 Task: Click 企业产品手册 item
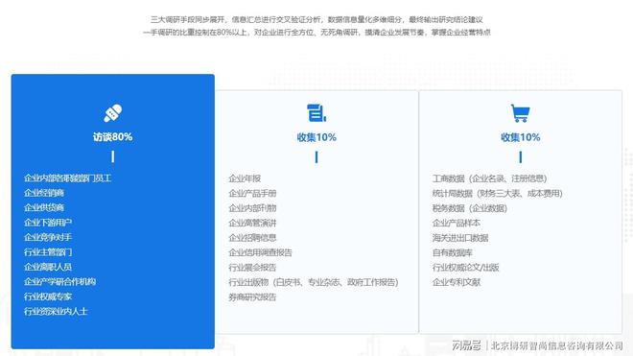coord(252,194)
